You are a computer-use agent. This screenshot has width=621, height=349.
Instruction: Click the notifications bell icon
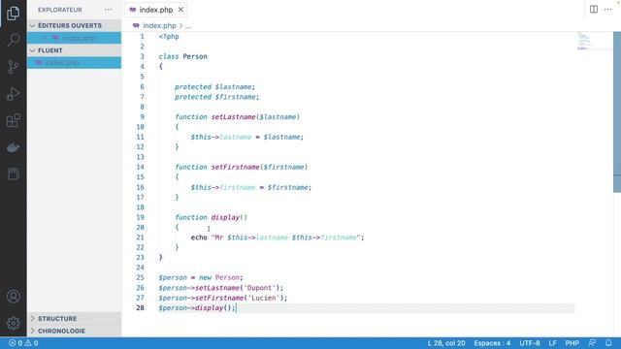coord(608,343)
